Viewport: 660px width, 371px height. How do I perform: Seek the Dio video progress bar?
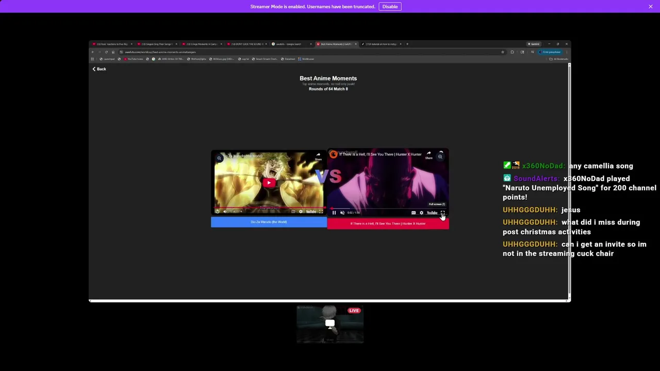click(269, 208)
